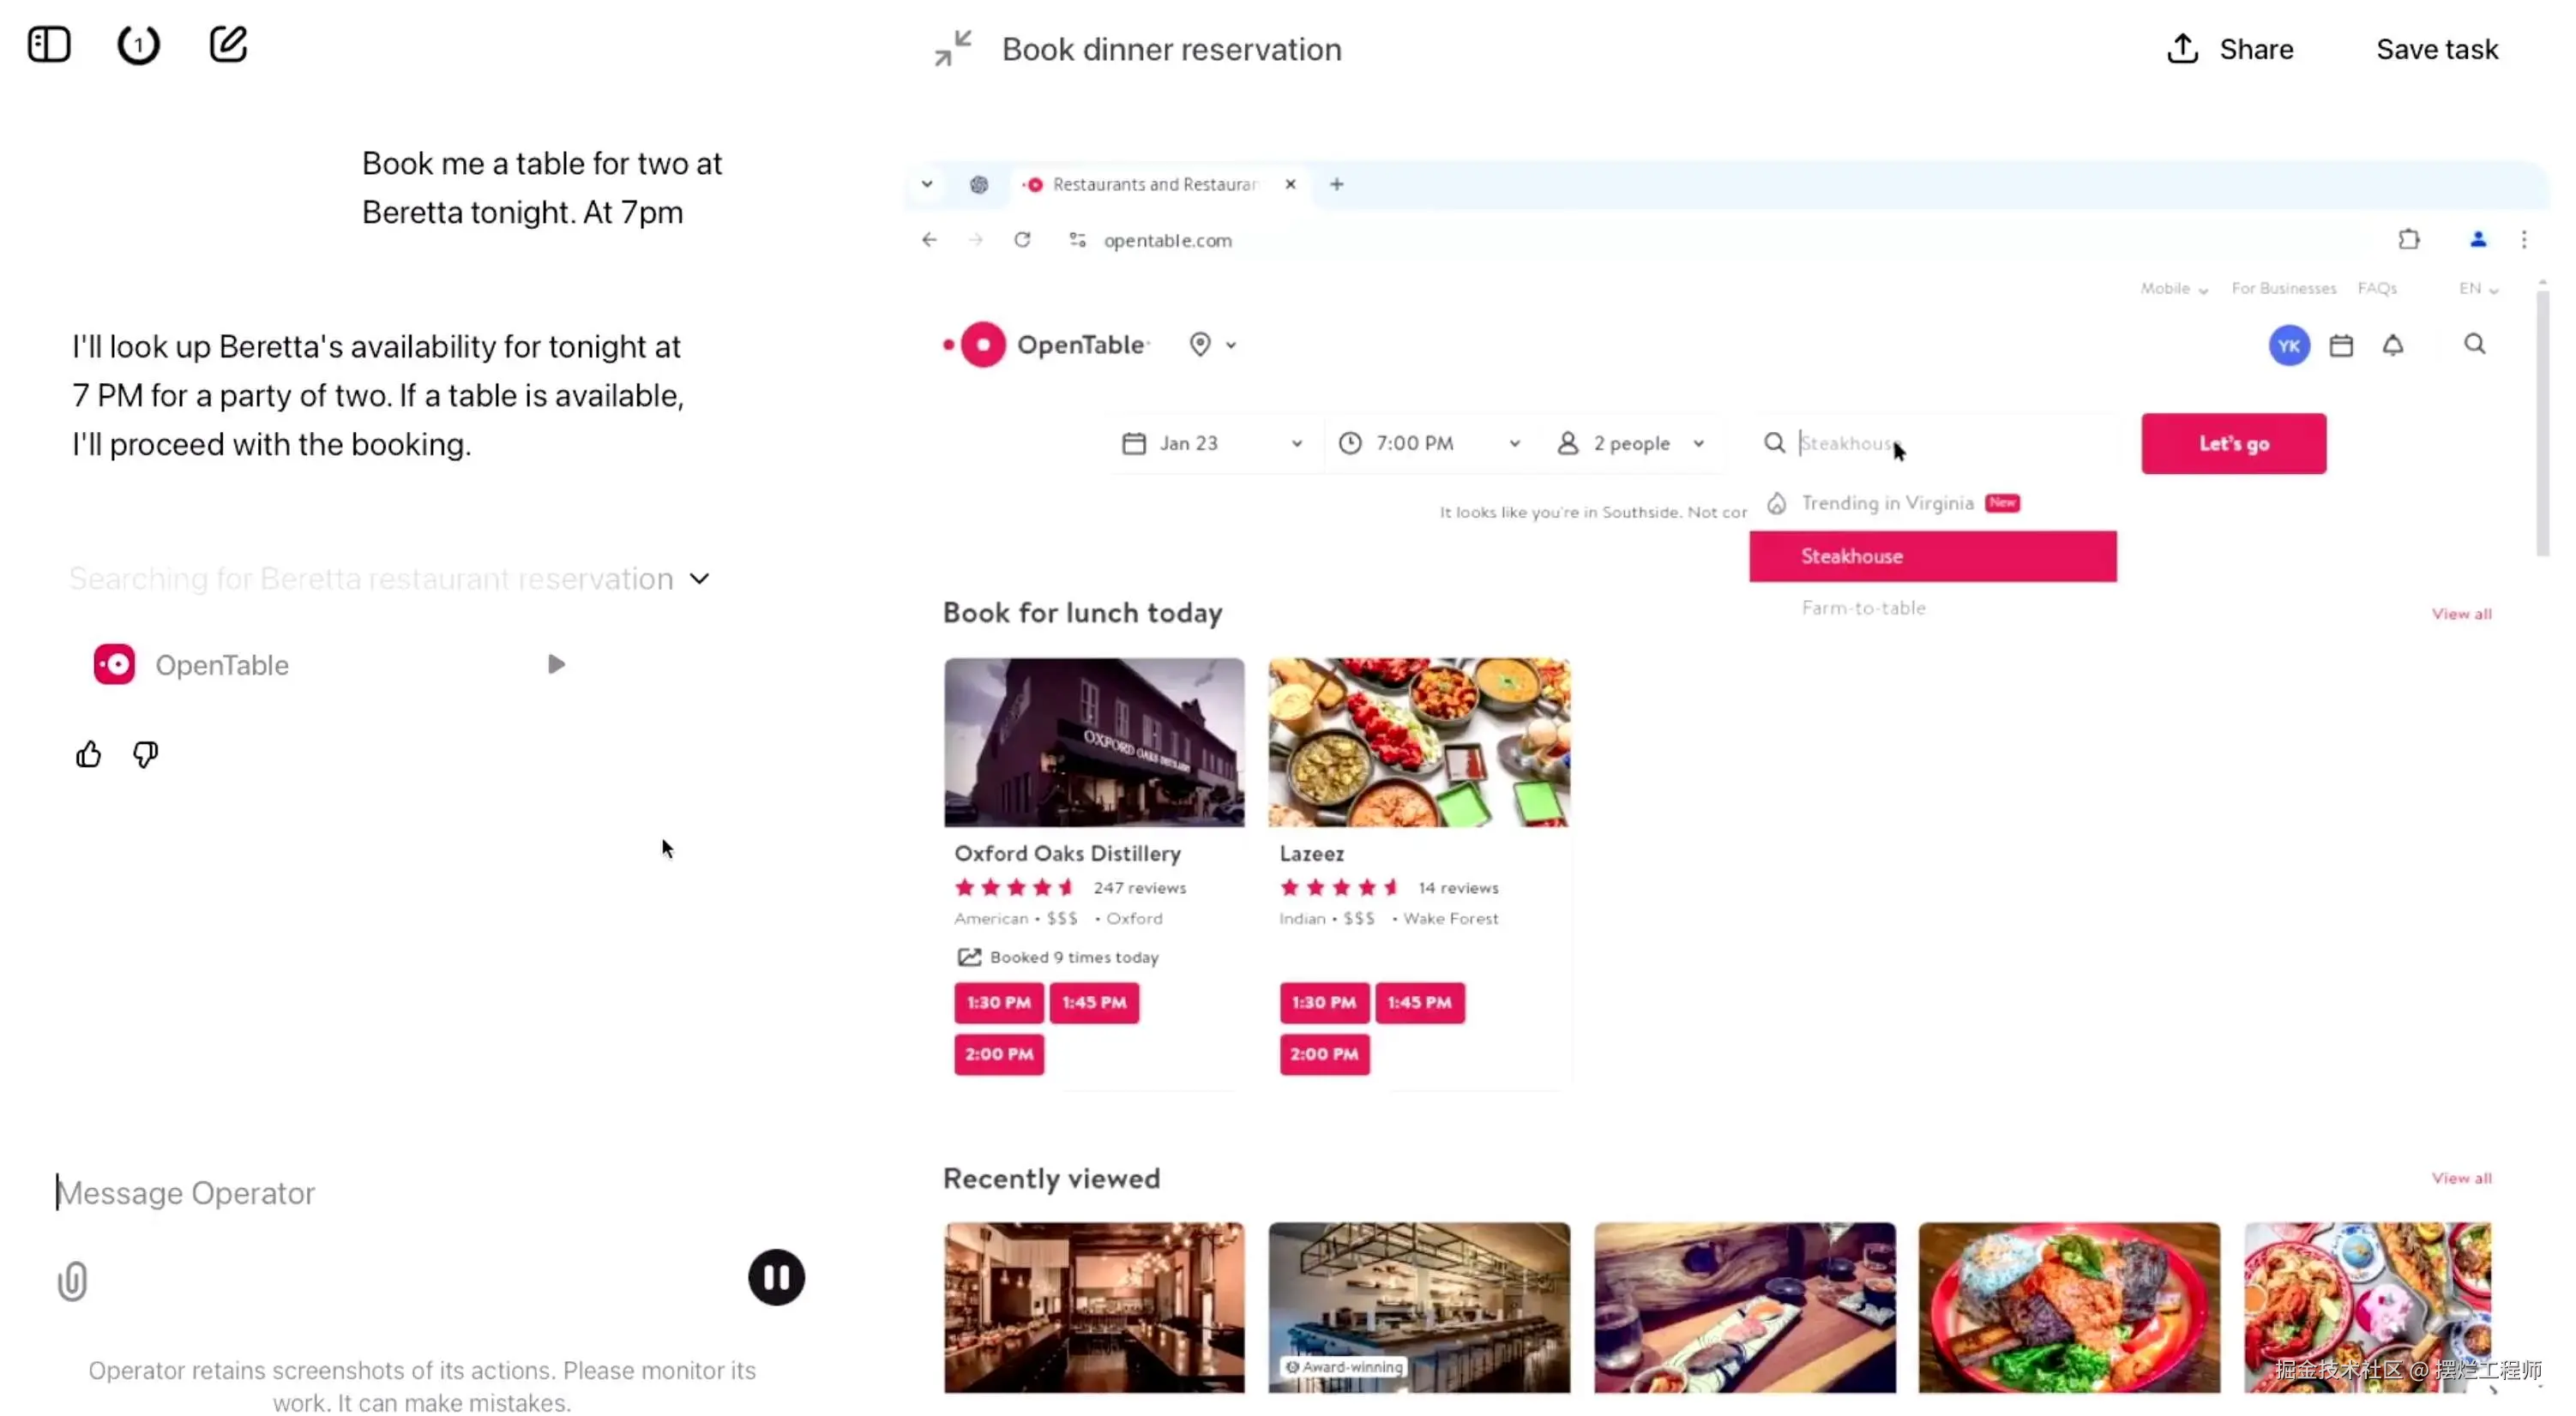Click the thumbs up feedback icon
2576x1416 pixels.
88,754
